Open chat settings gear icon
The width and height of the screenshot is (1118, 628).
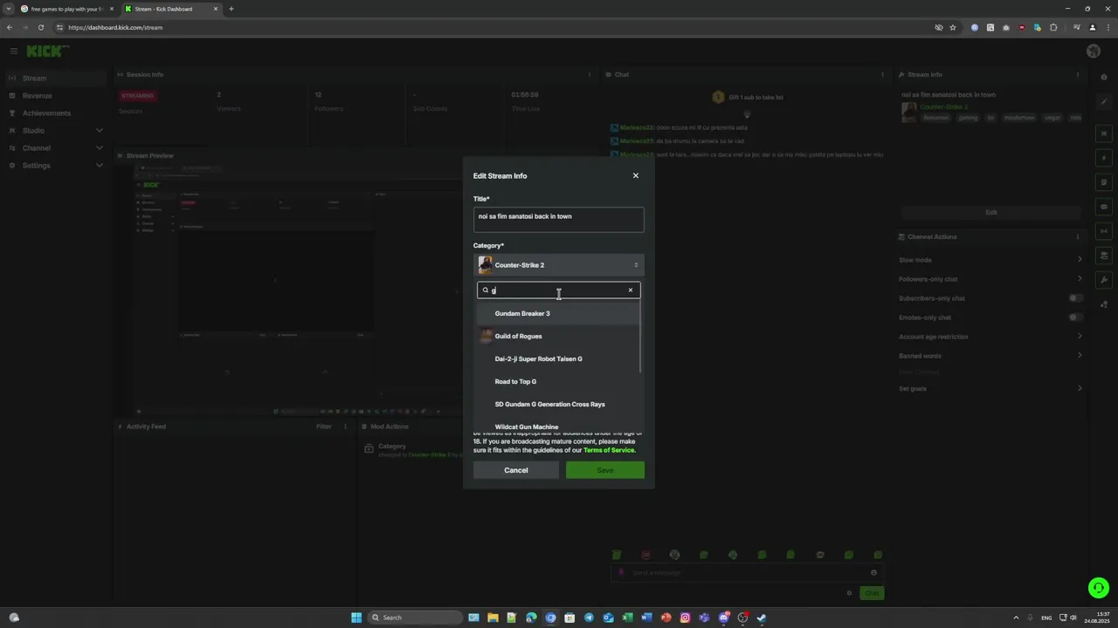click(x=849, y=593)
